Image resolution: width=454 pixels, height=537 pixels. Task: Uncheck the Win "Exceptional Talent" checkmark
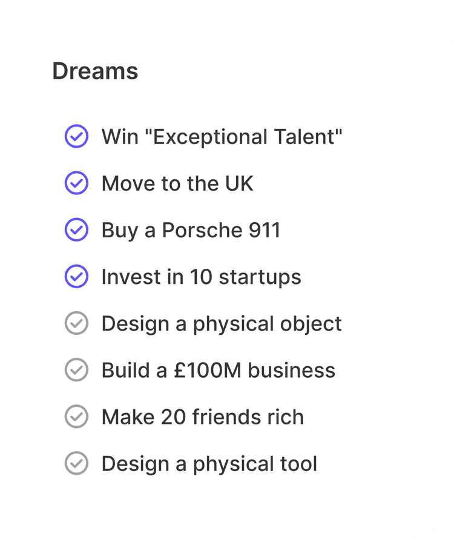(x=76, y=137)
